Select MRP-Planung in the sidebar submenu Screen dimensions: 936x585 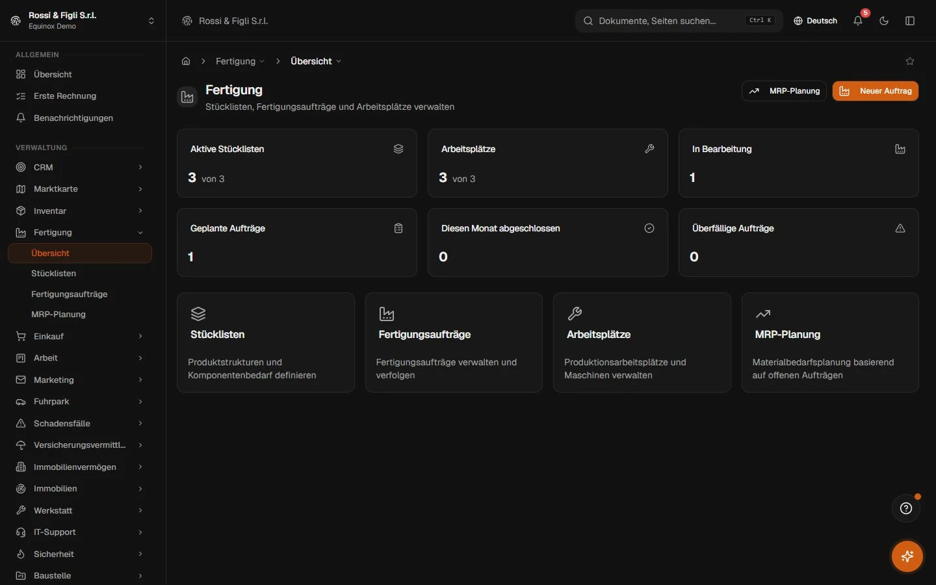(x=80, y=314)
